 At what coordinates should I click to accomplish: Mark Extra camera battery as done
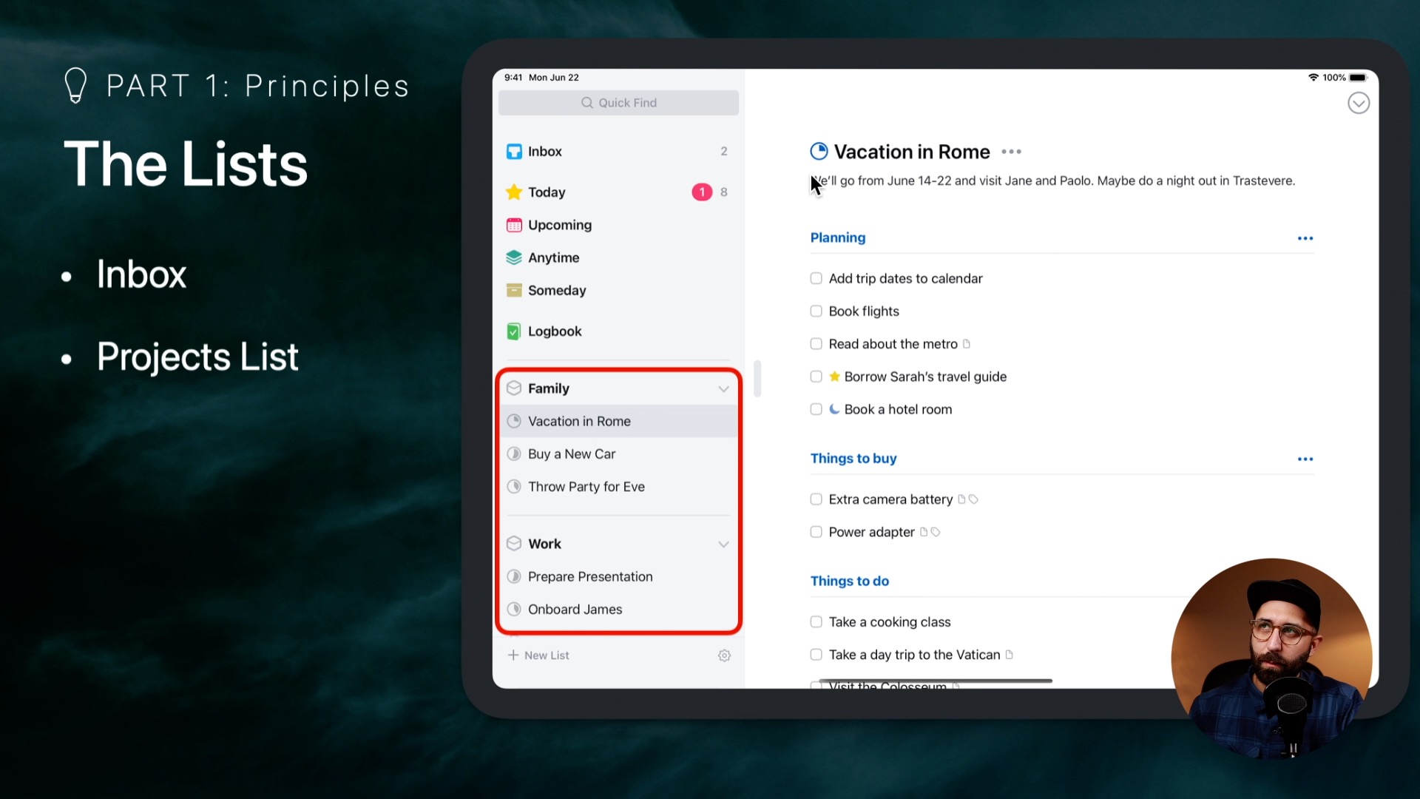(816, 499)
